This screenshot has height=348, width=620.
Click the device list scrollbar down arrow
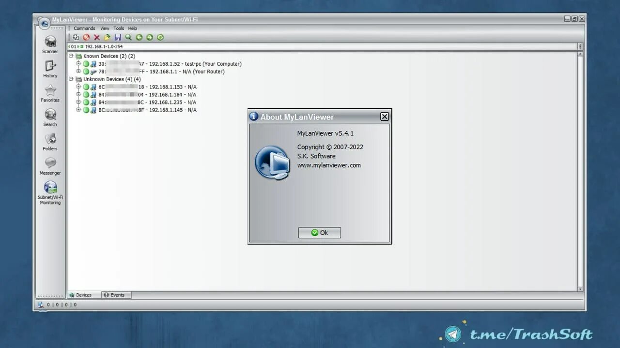click(580, 289)
